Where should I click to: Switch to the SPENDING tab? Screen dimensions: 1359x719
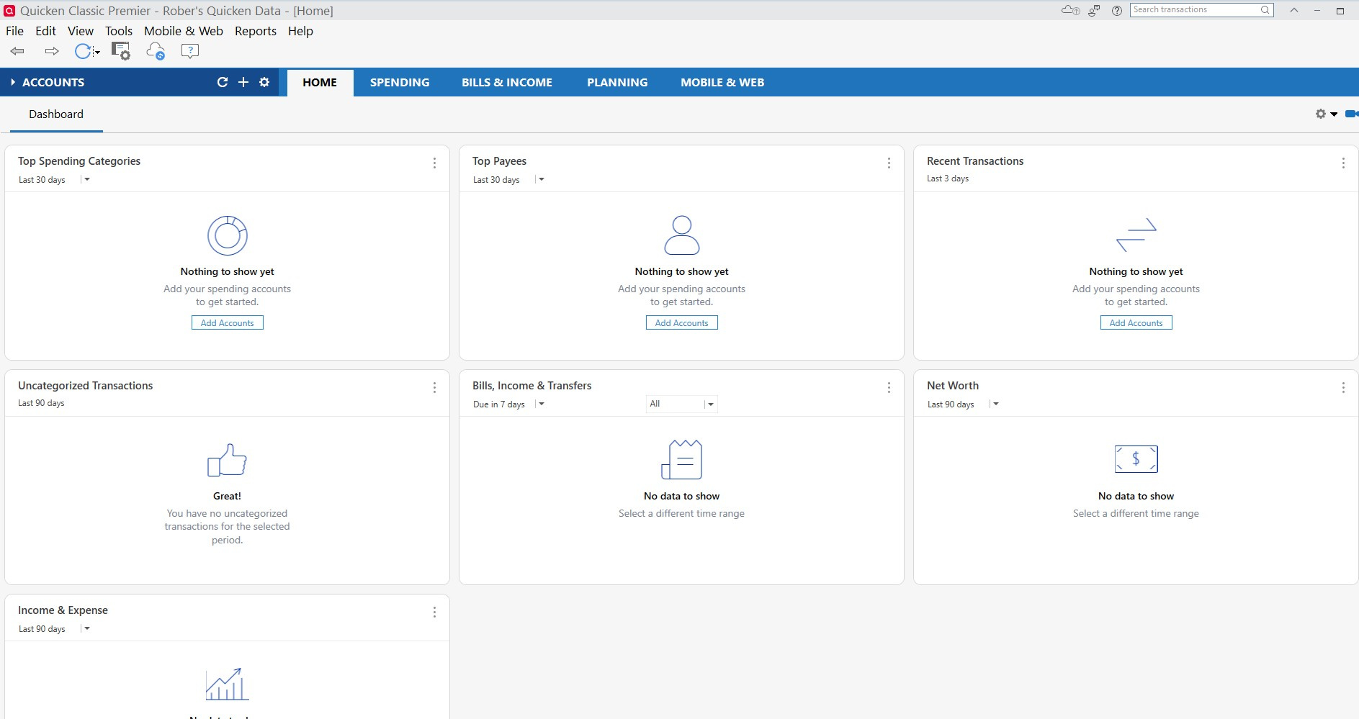pos(400,83)
